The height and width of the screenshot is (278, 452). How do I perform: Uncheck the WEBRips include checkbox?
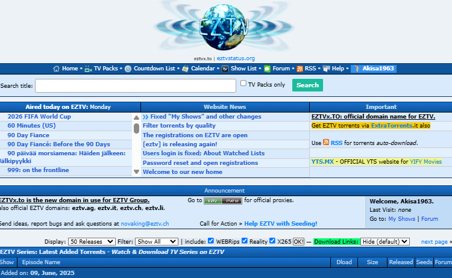(x=211, y=241)
